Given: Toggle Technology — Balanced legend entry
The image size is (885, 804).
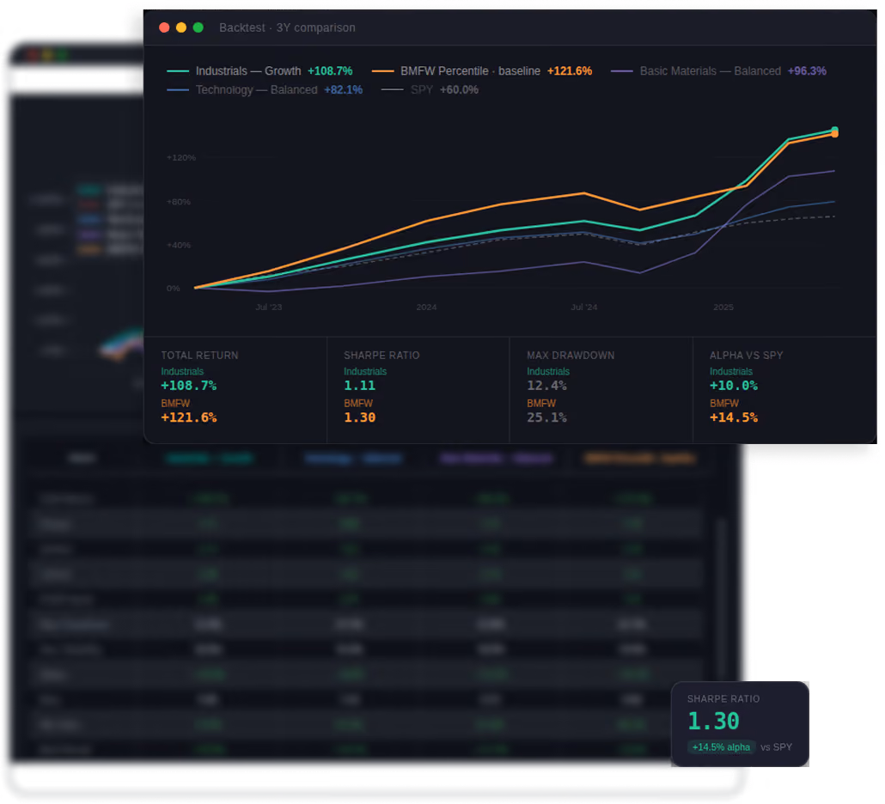Looking at the screenshot, I should pyautogui.click(x=265, y=89).
